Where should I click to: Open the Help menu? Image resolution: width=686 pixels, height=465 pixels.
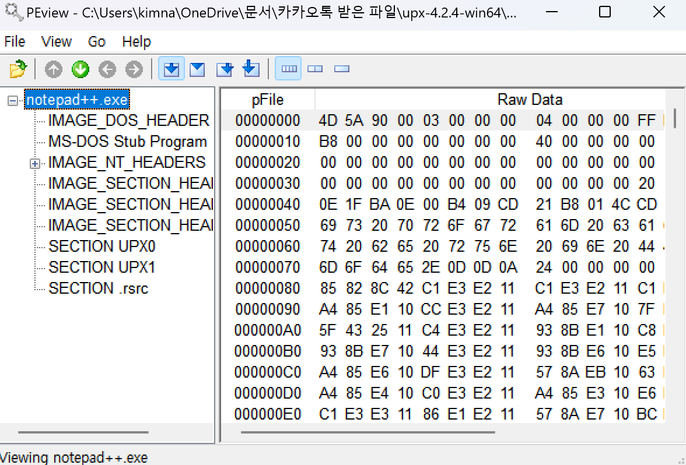click(136, 41)
